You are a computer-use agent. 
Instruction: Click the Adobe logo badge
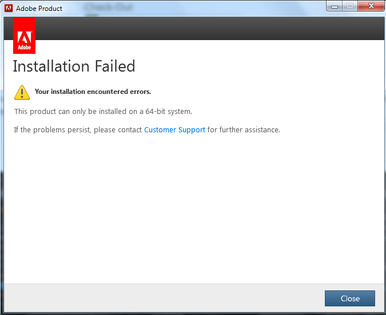24,36
